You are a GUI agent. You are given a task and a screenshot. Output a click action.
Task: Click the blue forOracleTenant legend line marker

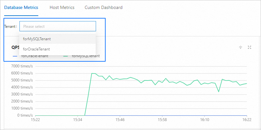coord(15,56)
